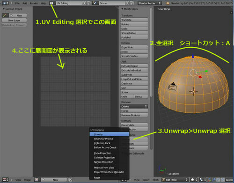The height and width of the screenshot is (183, 234).
Task: Select the Grease Pencil draw icon
Action: (5, 15)
